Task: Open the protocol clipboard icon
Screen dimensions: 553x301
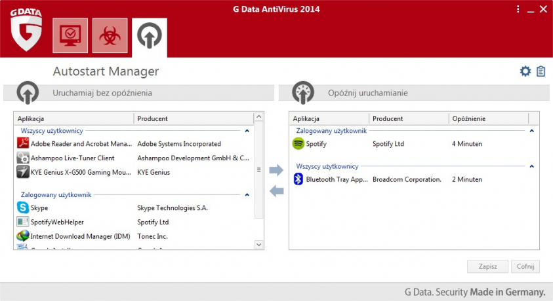Action: 541,71
